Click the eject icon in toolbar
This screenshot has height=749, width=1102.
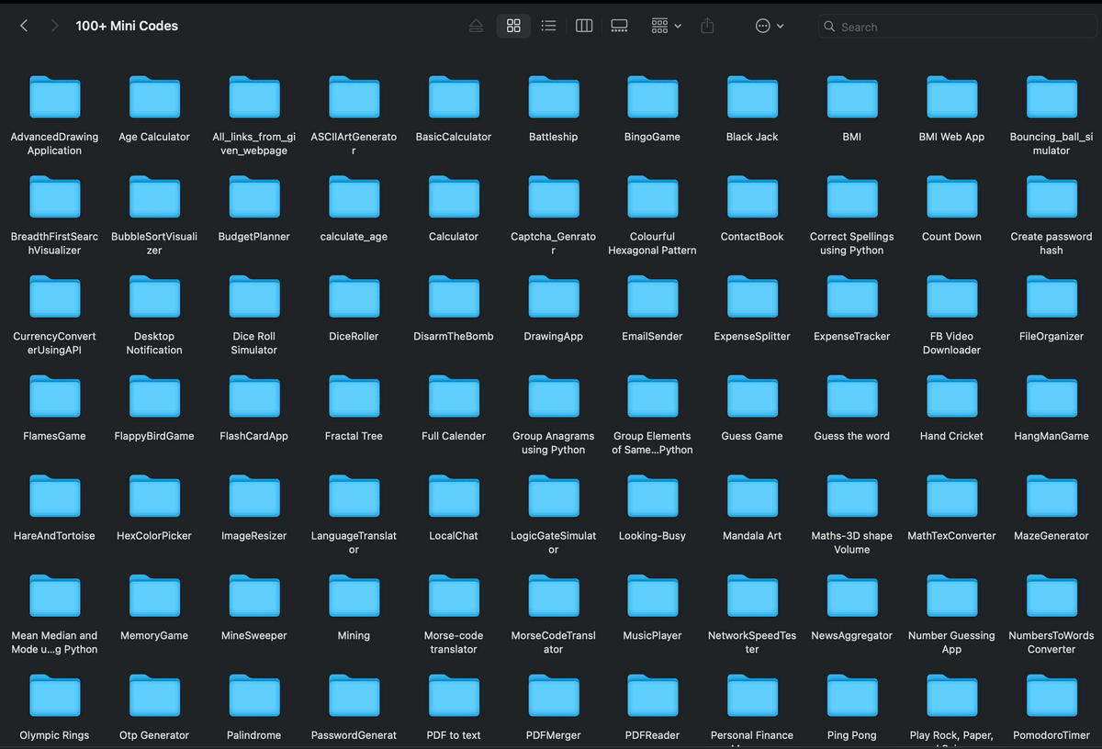pyautogui.click(x=476, y=26)
